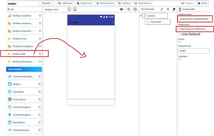
Task: Collapse the Screen2 tree node
Action: click(x=141, y=15)
